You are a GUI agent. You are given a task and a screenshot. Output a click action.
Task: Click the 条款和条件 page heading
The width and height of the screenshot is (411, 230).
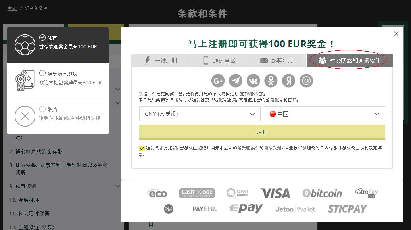[x=202, y=14]
